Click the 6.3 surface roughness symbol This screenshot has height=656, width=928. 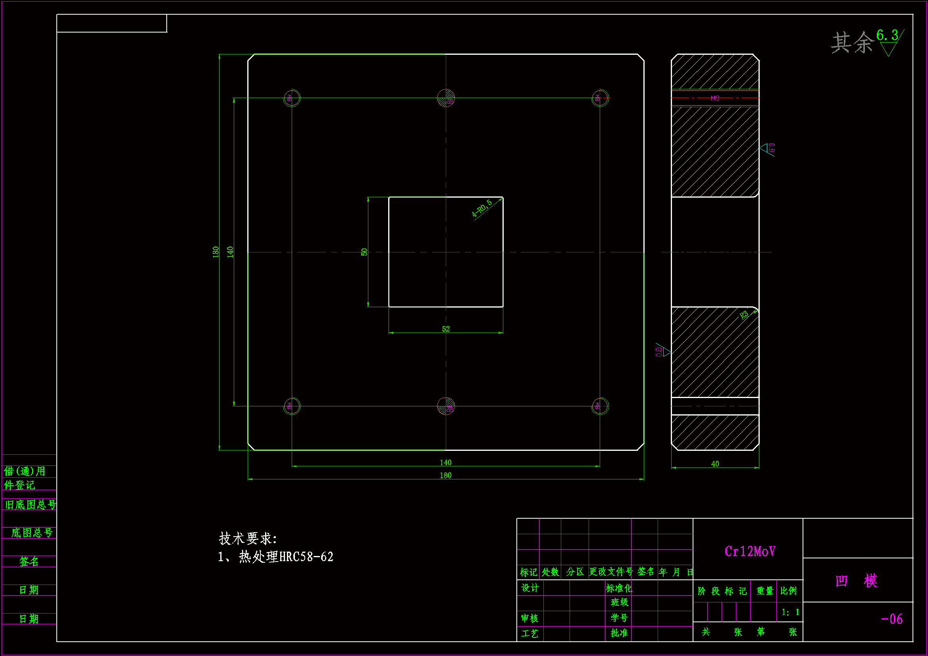889,42
